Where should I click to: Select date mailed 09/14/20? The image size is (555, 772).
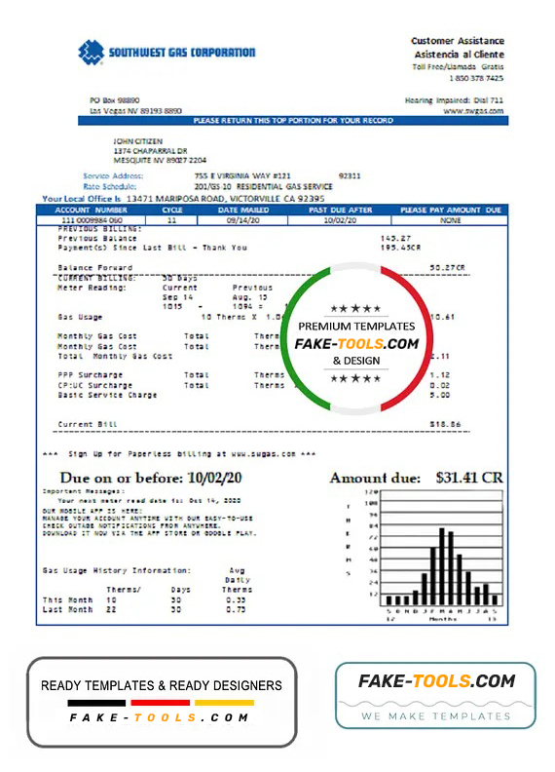pyautogui.click(x=243, y=220)
